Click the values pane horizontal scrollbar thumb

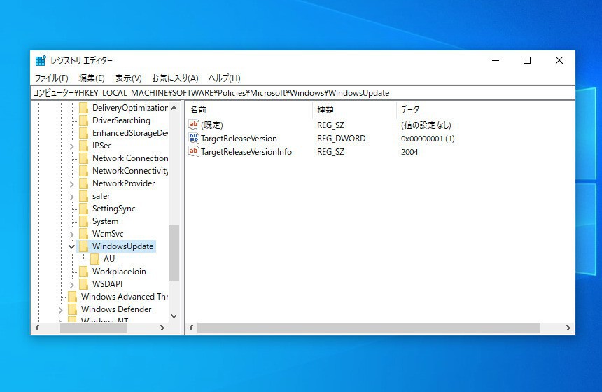point(369,328)
